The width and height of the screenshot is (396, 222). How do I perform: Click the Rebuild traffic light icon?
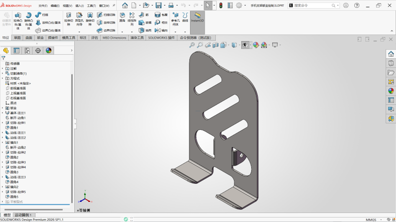pyautogui.click(x=221, y=5)
